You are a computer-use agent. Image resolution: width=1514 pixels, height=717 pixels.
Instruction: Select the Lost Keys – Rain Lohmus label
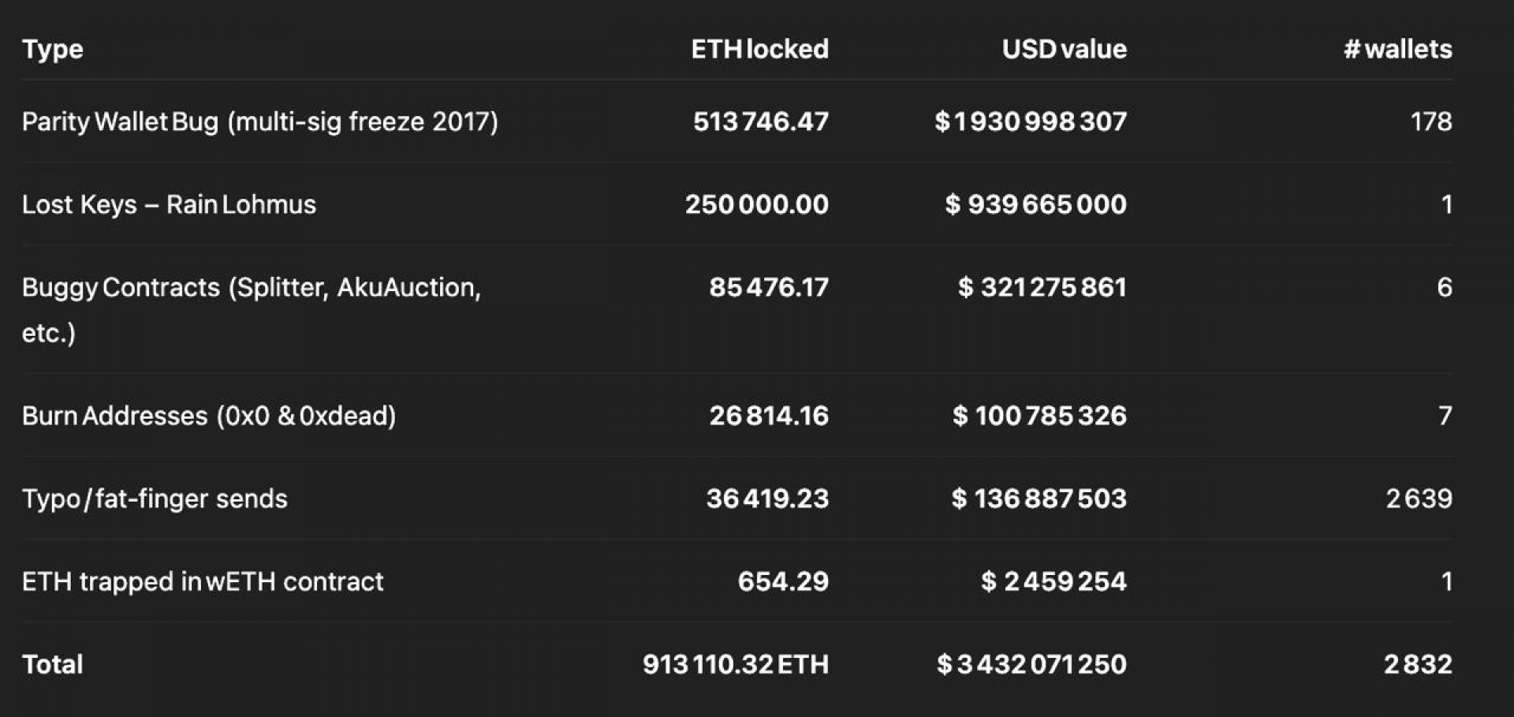point(169,204)
